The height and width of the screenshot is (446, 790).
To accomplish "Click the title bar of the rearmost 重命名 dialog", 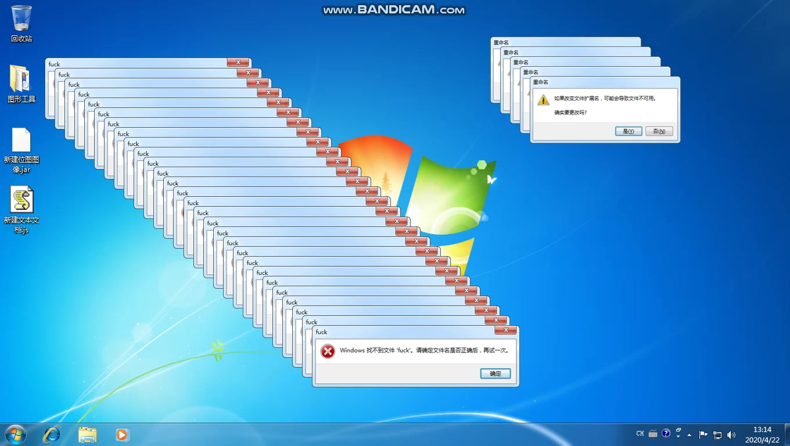I will (566, 42).
